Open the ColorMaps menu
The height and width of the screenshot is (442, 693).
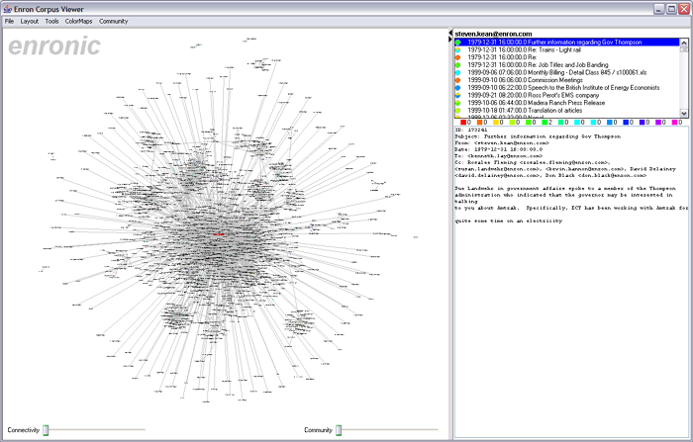tap(78, 21)
